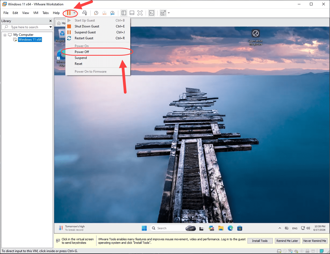
Task: Open the Help menu
Action: 56,13
